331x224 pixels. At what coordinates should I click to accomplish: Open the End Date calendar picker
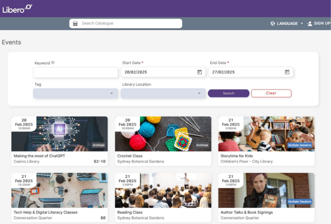[287, 72]
